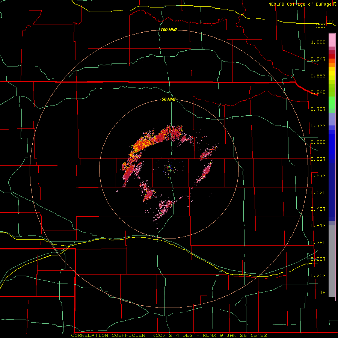The image size is (338, 338).
Task: Select the 0.787 scale value
Action: pos(318,109)
